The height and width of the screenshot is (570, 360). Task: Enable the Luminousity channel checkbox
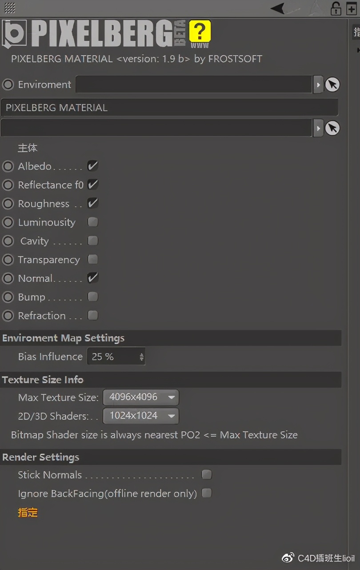pyautogui.click(x=92, y=222)
